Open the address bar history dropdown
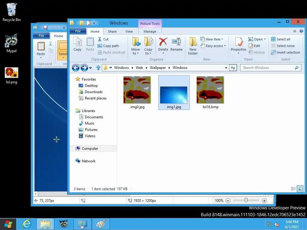 tap(226, 68)
